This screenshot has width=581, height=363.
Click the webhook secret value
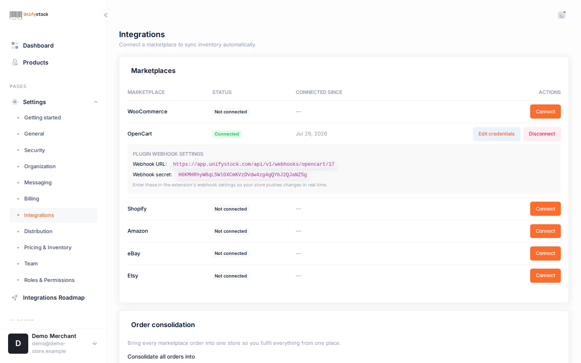pyautogui.click(x=242, y=175)
